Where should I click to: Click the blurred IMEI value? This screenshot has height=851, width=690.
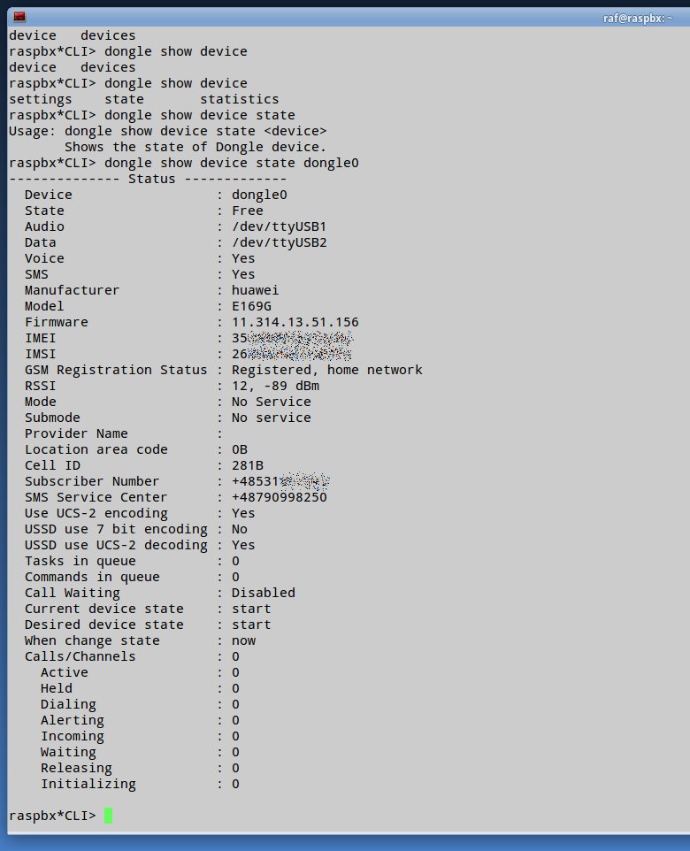(292, 338)
